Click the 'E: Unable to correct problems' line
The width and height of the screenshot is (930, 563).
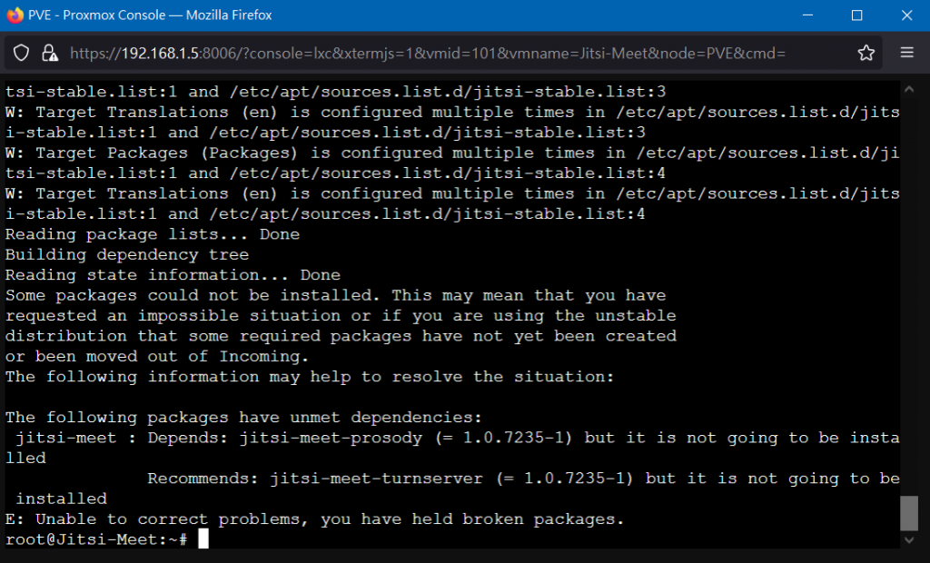tap(314, 519)
